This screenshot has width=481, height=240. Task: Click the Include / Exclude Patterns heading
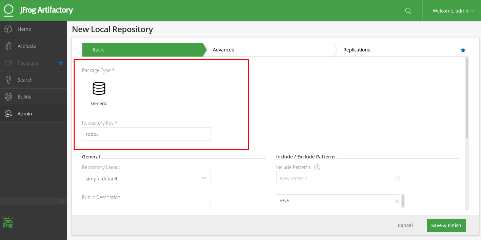pos(306,157)
